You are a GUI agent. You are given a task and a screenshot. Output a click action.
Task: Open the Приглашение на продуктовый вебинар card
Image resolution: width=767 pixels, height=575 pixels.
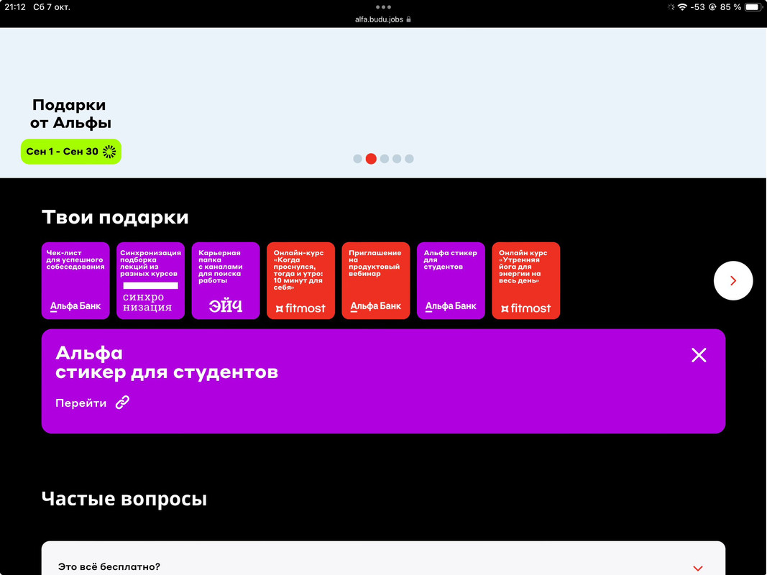[x=376, y=280]
